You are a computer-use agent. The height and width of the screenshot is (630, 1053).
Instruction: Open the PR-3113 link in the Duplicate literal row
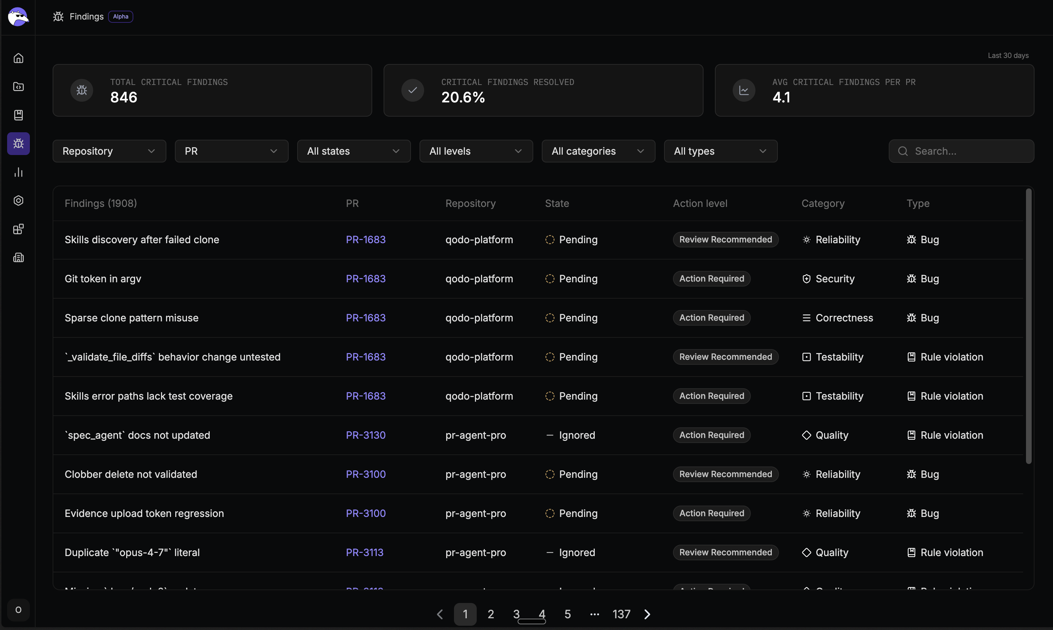click(365, 552)
